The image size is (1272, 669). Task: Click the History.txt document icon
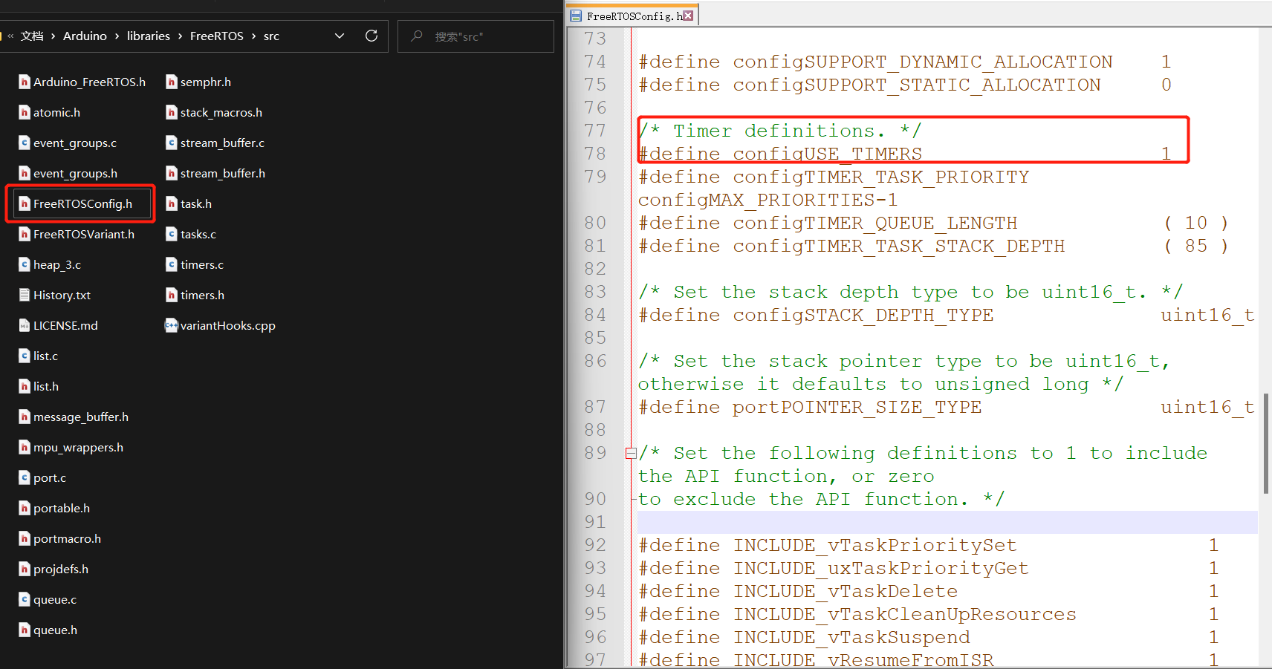coord(25,295)
